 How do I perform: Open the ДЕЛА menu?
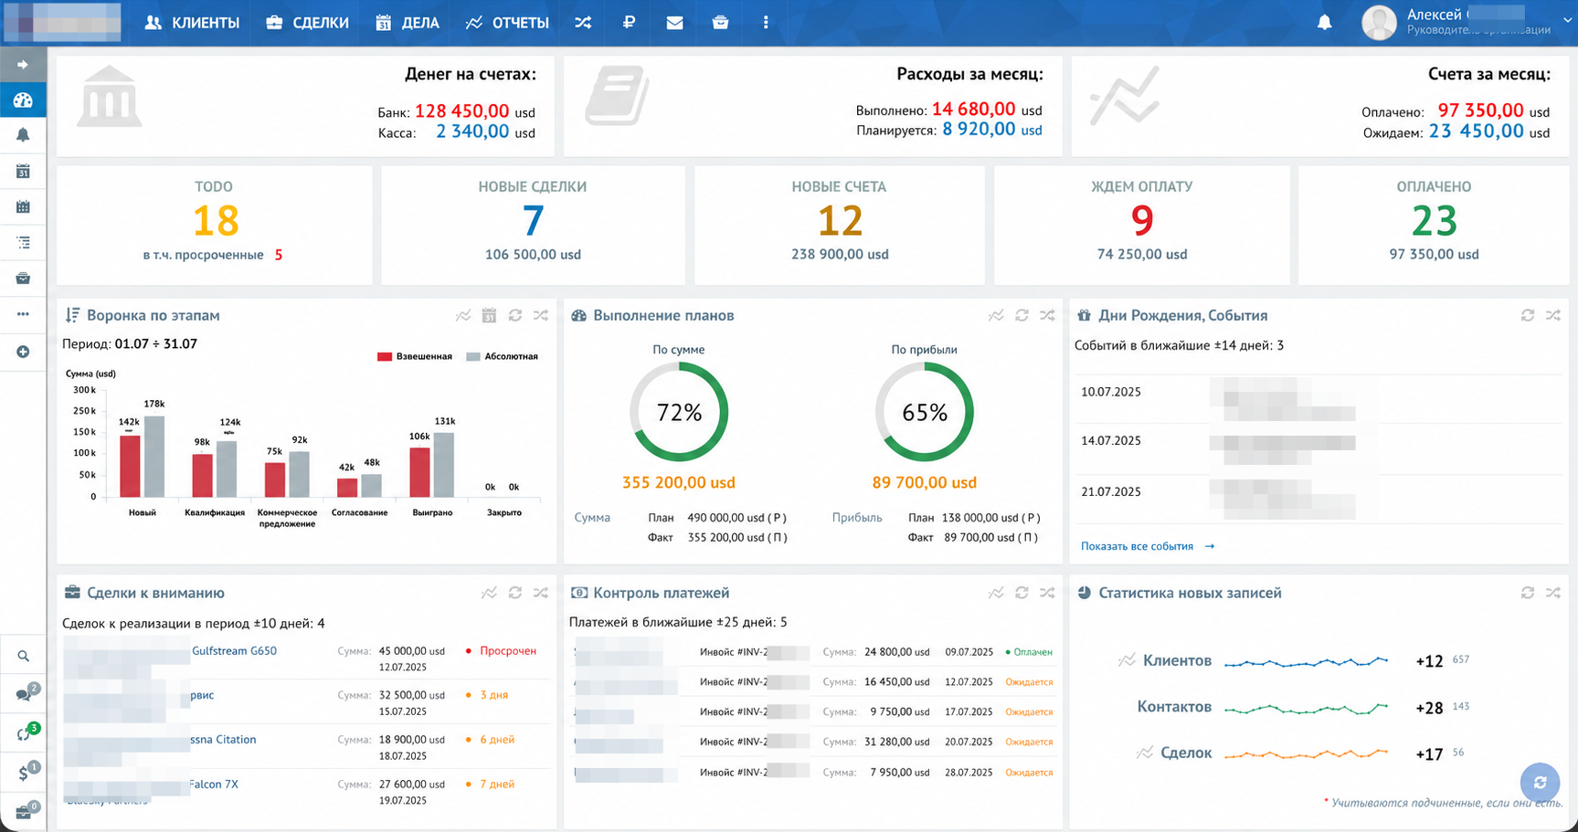pos(408,23)
